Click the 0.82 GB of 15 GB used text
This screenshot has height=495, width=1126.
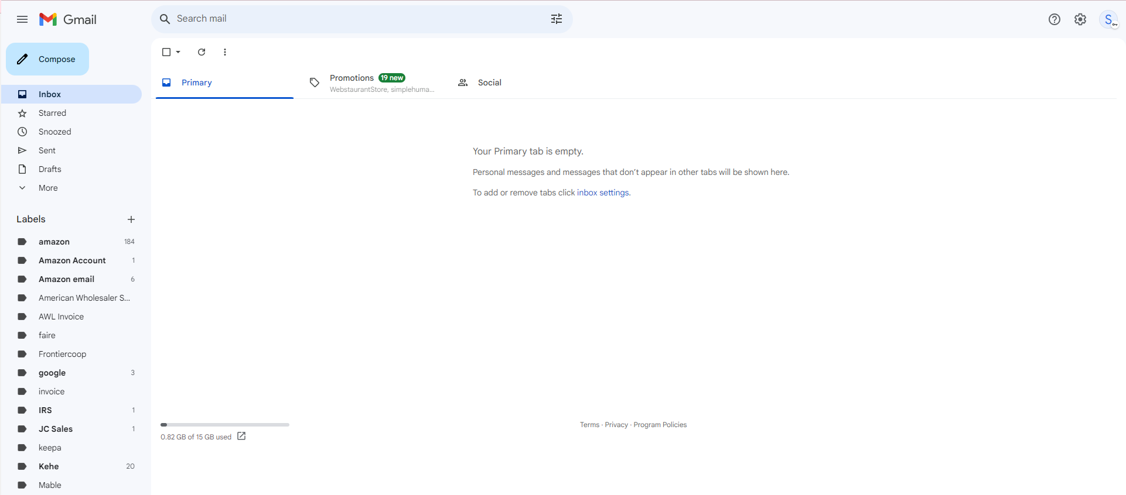[x=196, y=437]
